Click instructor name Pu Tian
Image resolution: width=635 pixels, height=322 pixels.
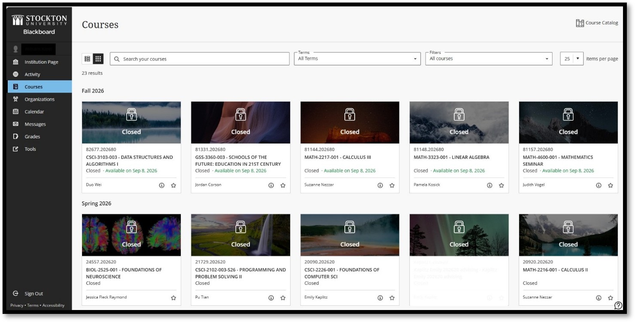click(x=202, y=297)
